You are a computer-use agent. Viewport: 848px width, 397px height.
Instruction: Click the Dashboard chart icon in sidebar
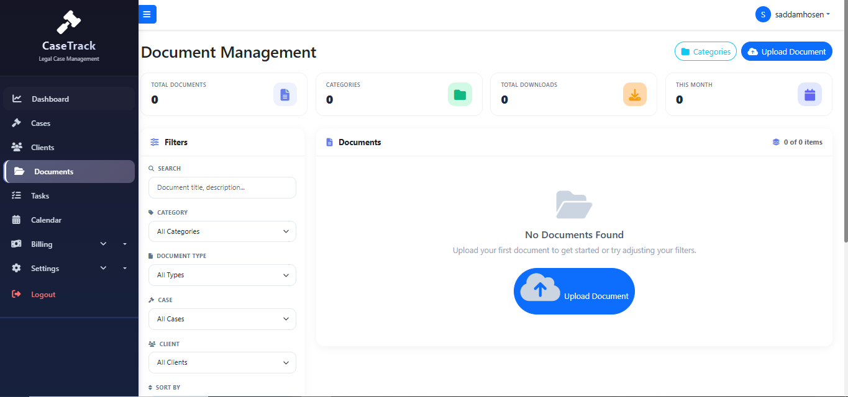[x=17, y=99]
